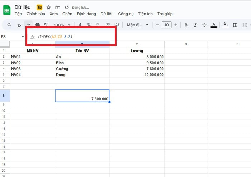Undo the last action

point(19,25)
